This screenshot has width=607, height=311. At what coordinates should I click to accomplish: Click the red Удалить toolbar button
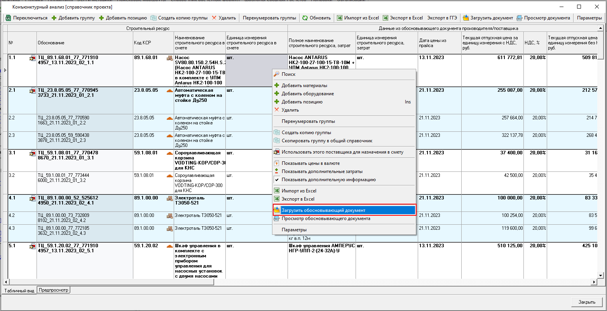(223, 18)
